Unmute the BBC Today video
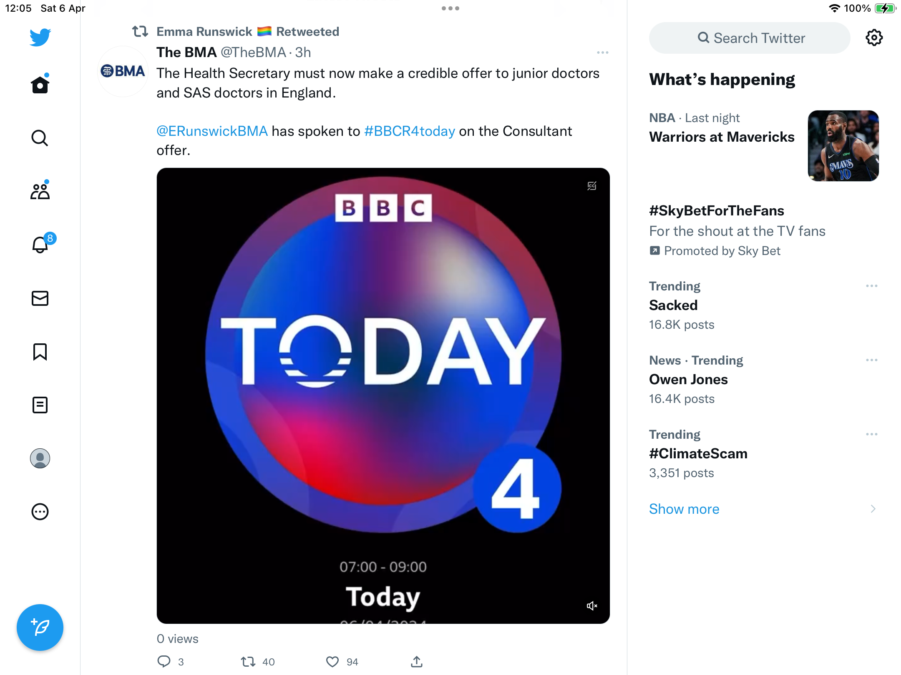The width and height of the screenshot is (901, 675). (592, 606)
